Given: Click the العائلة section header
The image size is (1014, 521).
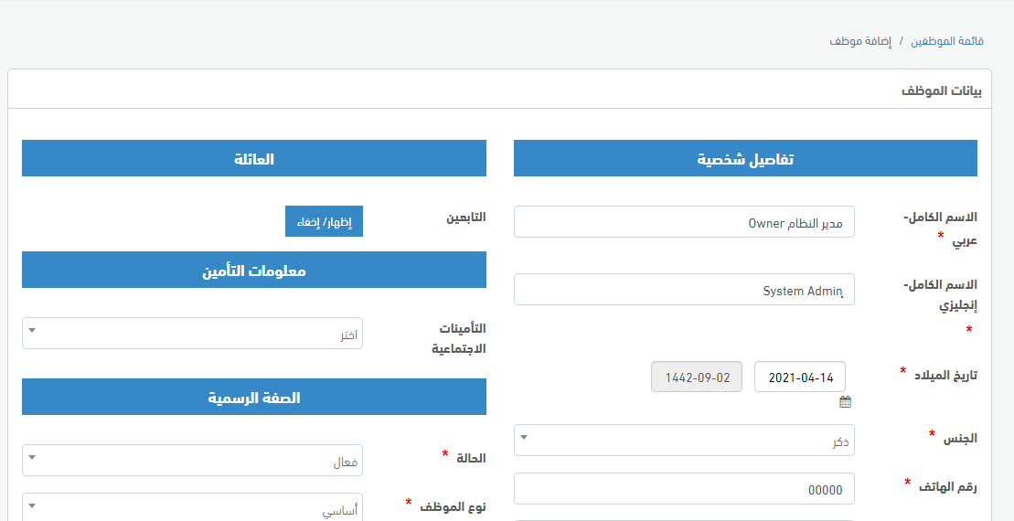Looking at the screenshot, I should (x=254, y=158).
